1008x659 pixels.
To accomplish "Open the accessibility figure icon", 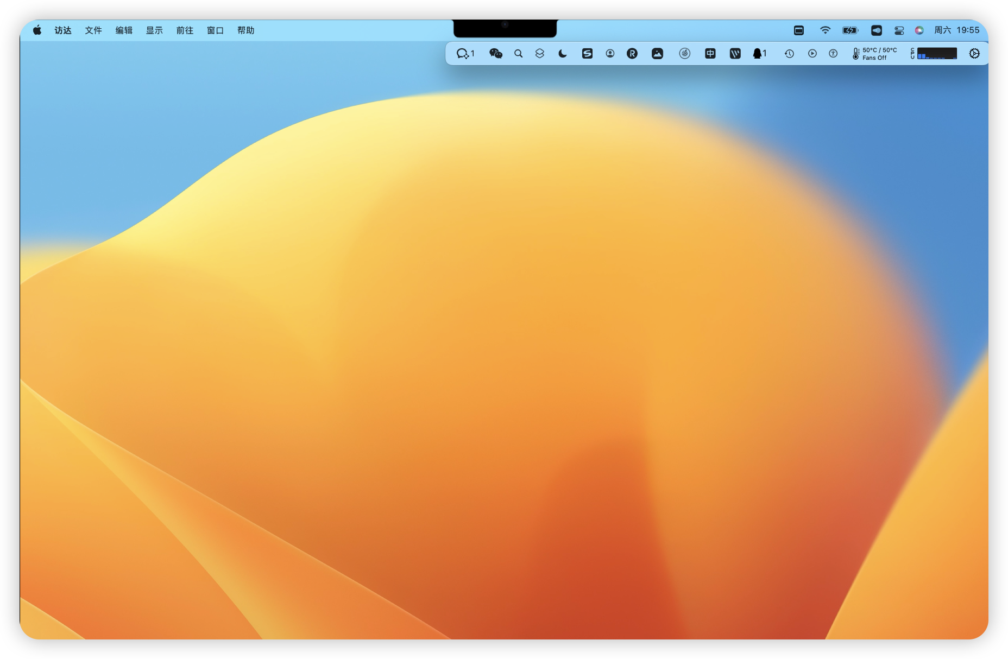I will point(833,53).
